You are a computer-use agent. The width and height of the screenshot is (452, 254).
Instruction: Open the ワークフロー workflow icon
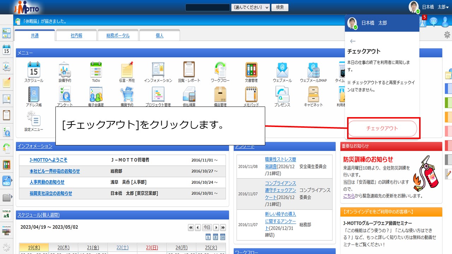click(220, 70)
